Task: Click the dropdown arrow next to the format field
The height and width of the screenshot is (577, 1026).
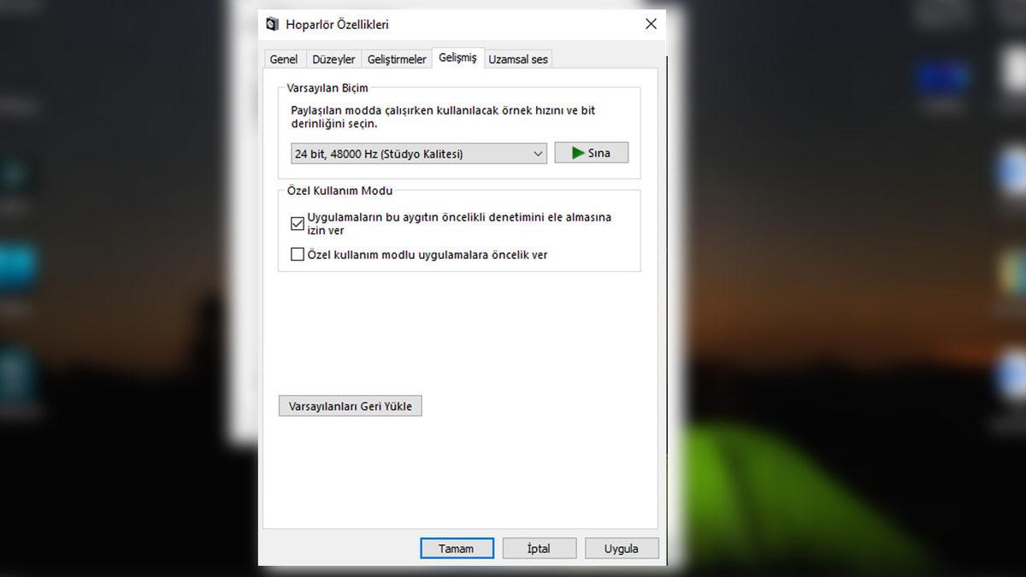Action: point(538,153)
